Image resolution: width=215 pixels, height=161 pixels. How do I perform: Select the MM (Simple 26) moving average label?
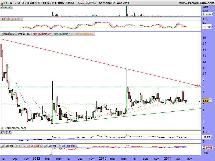click(x=42, y=34)
